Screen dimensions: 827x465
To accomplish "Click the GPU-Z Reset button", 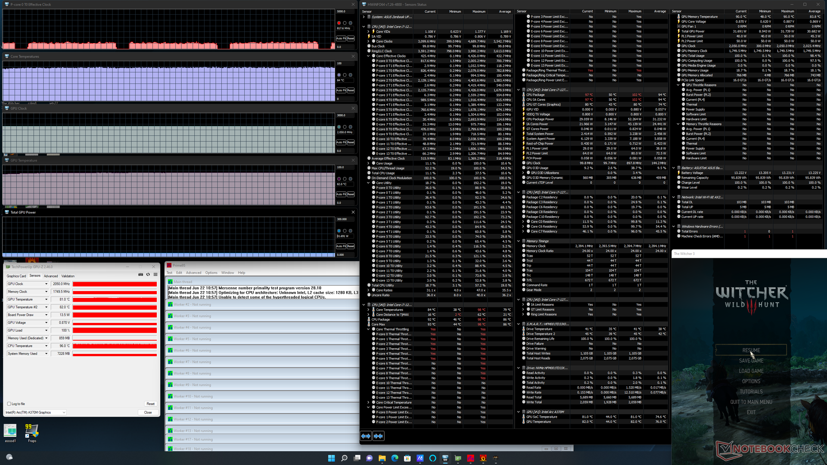I will (150, 404).
